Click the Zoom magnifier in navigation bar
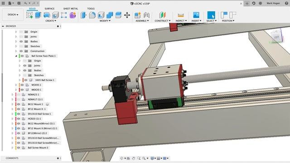The height and width of the screenshot is (163, 290). [x=139, y=158]
